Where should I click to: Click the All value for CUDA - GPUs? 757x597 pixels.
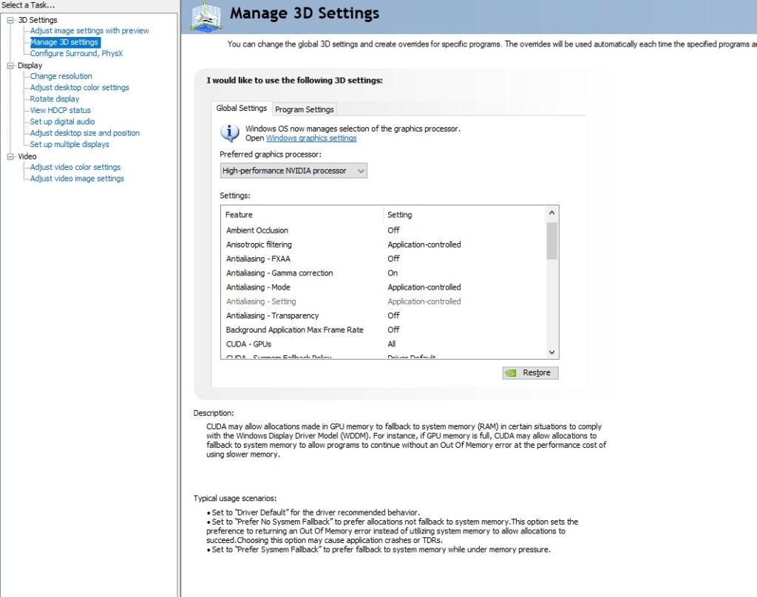(392, 344)
